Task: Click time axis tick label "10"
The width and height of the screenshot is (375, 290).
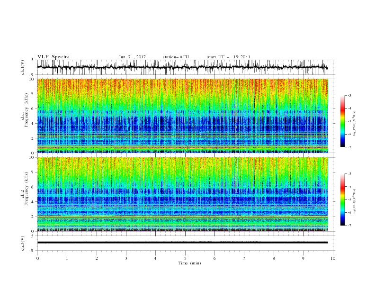Action: coord(333,258)
